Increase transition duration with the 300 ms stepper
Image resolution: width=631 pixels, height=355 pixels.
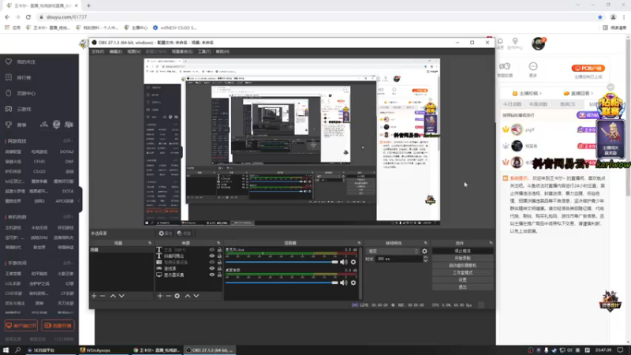425,258
